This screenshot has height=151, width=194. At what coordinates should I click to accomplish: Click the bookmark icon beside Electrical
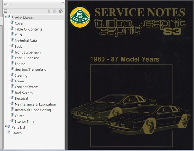tap(12, 97)
